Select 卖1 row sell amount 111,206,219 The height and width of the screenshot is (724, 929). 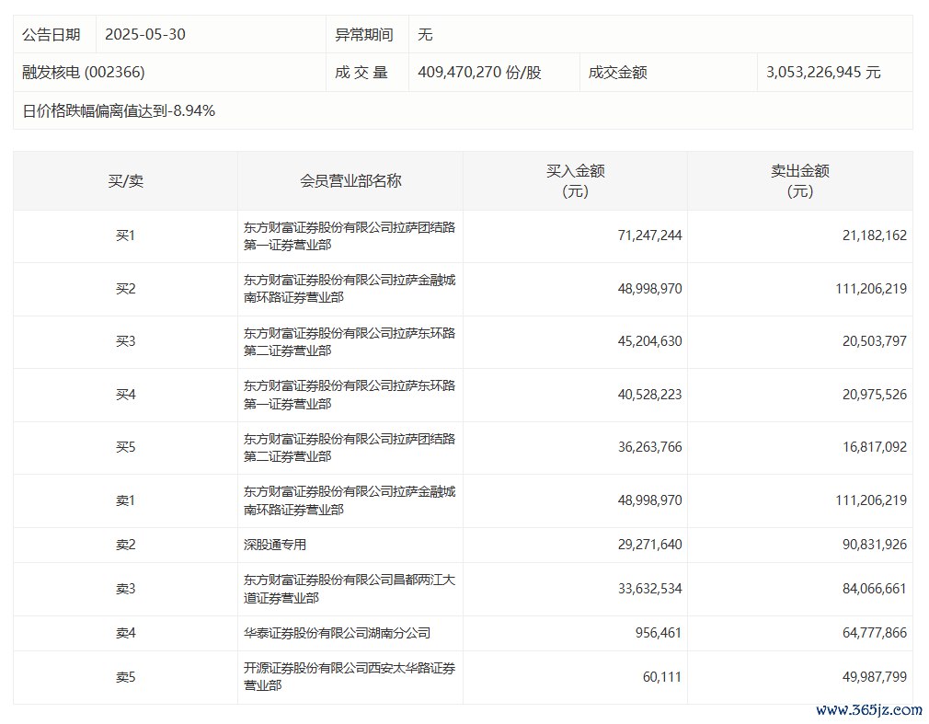click(x=871, y=500)
